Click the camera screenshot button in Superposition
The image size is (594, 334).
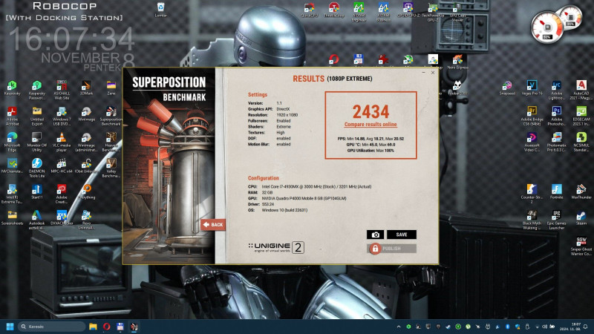(375, 235)
